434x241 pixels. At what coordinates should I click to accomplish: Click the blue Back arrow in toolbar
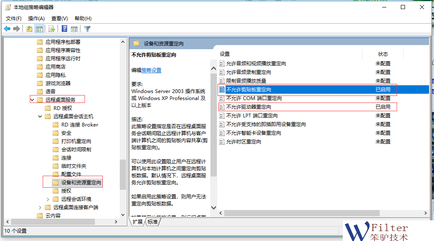point(7,29)
